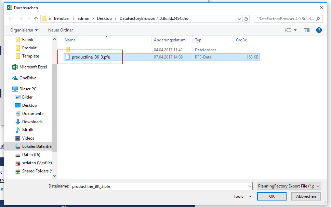Viewport: 331px width, 207px height.
Task: Click the OK button
Action: point(272,196)
